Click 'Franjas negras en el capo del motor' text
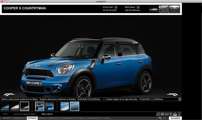The height and width of the screenshot is (120, 202). (x=121, y=99)
